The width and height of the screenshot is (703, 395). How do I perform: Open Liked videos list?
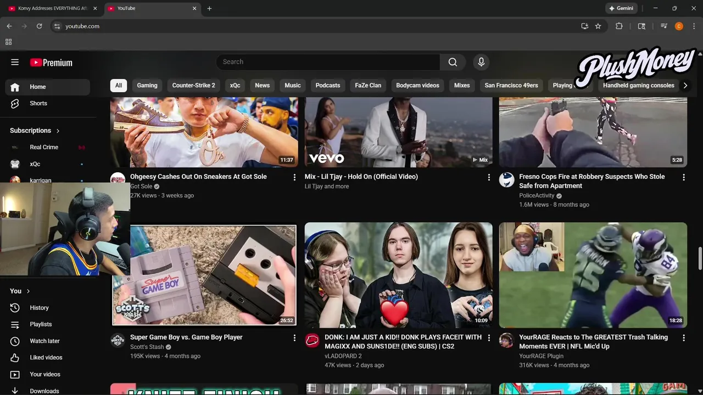[x=48, y=357]
